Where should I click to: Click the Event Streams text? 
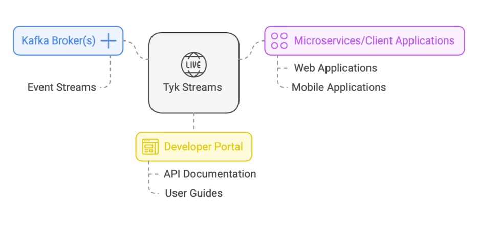62,87
